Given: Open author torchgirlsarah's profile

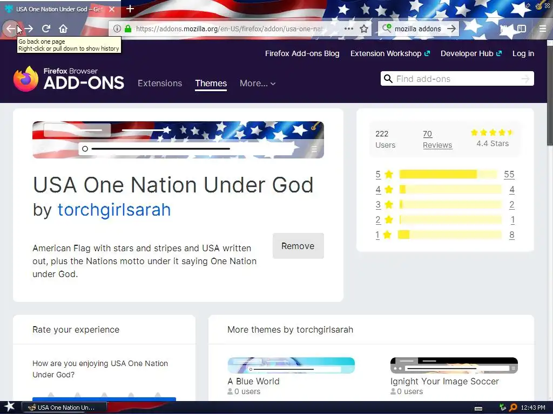Looking at the screenshot, I should (x=114, y=210).
